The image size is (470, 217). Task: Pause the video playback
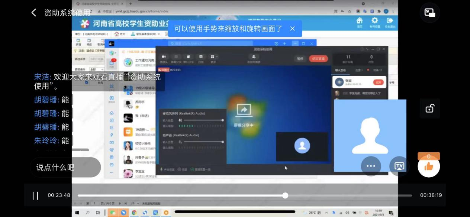[35, 195]
